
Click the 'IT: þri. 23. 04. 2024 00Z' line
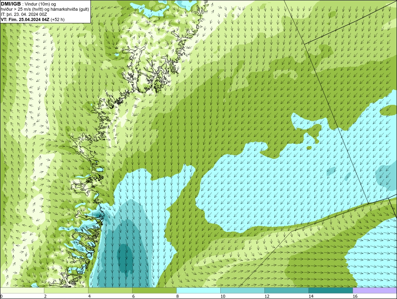[24, 14]
